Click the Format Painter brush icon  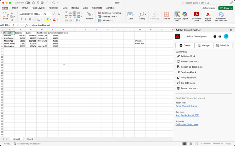[x=12, y=20]
